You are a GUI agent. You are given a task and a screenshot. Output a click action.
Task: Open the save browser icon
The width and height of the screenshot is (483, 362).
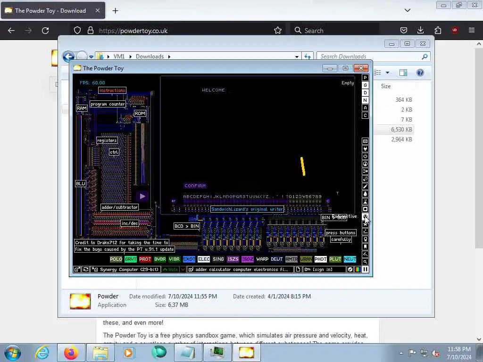[x=77, y=269]
